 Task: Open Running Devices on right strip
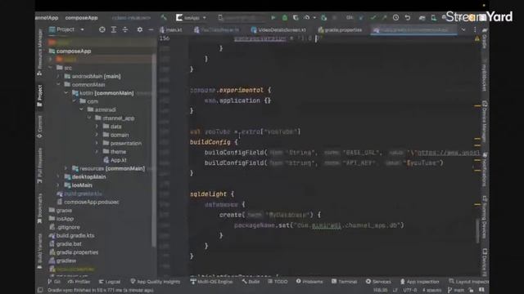(485, 216)
